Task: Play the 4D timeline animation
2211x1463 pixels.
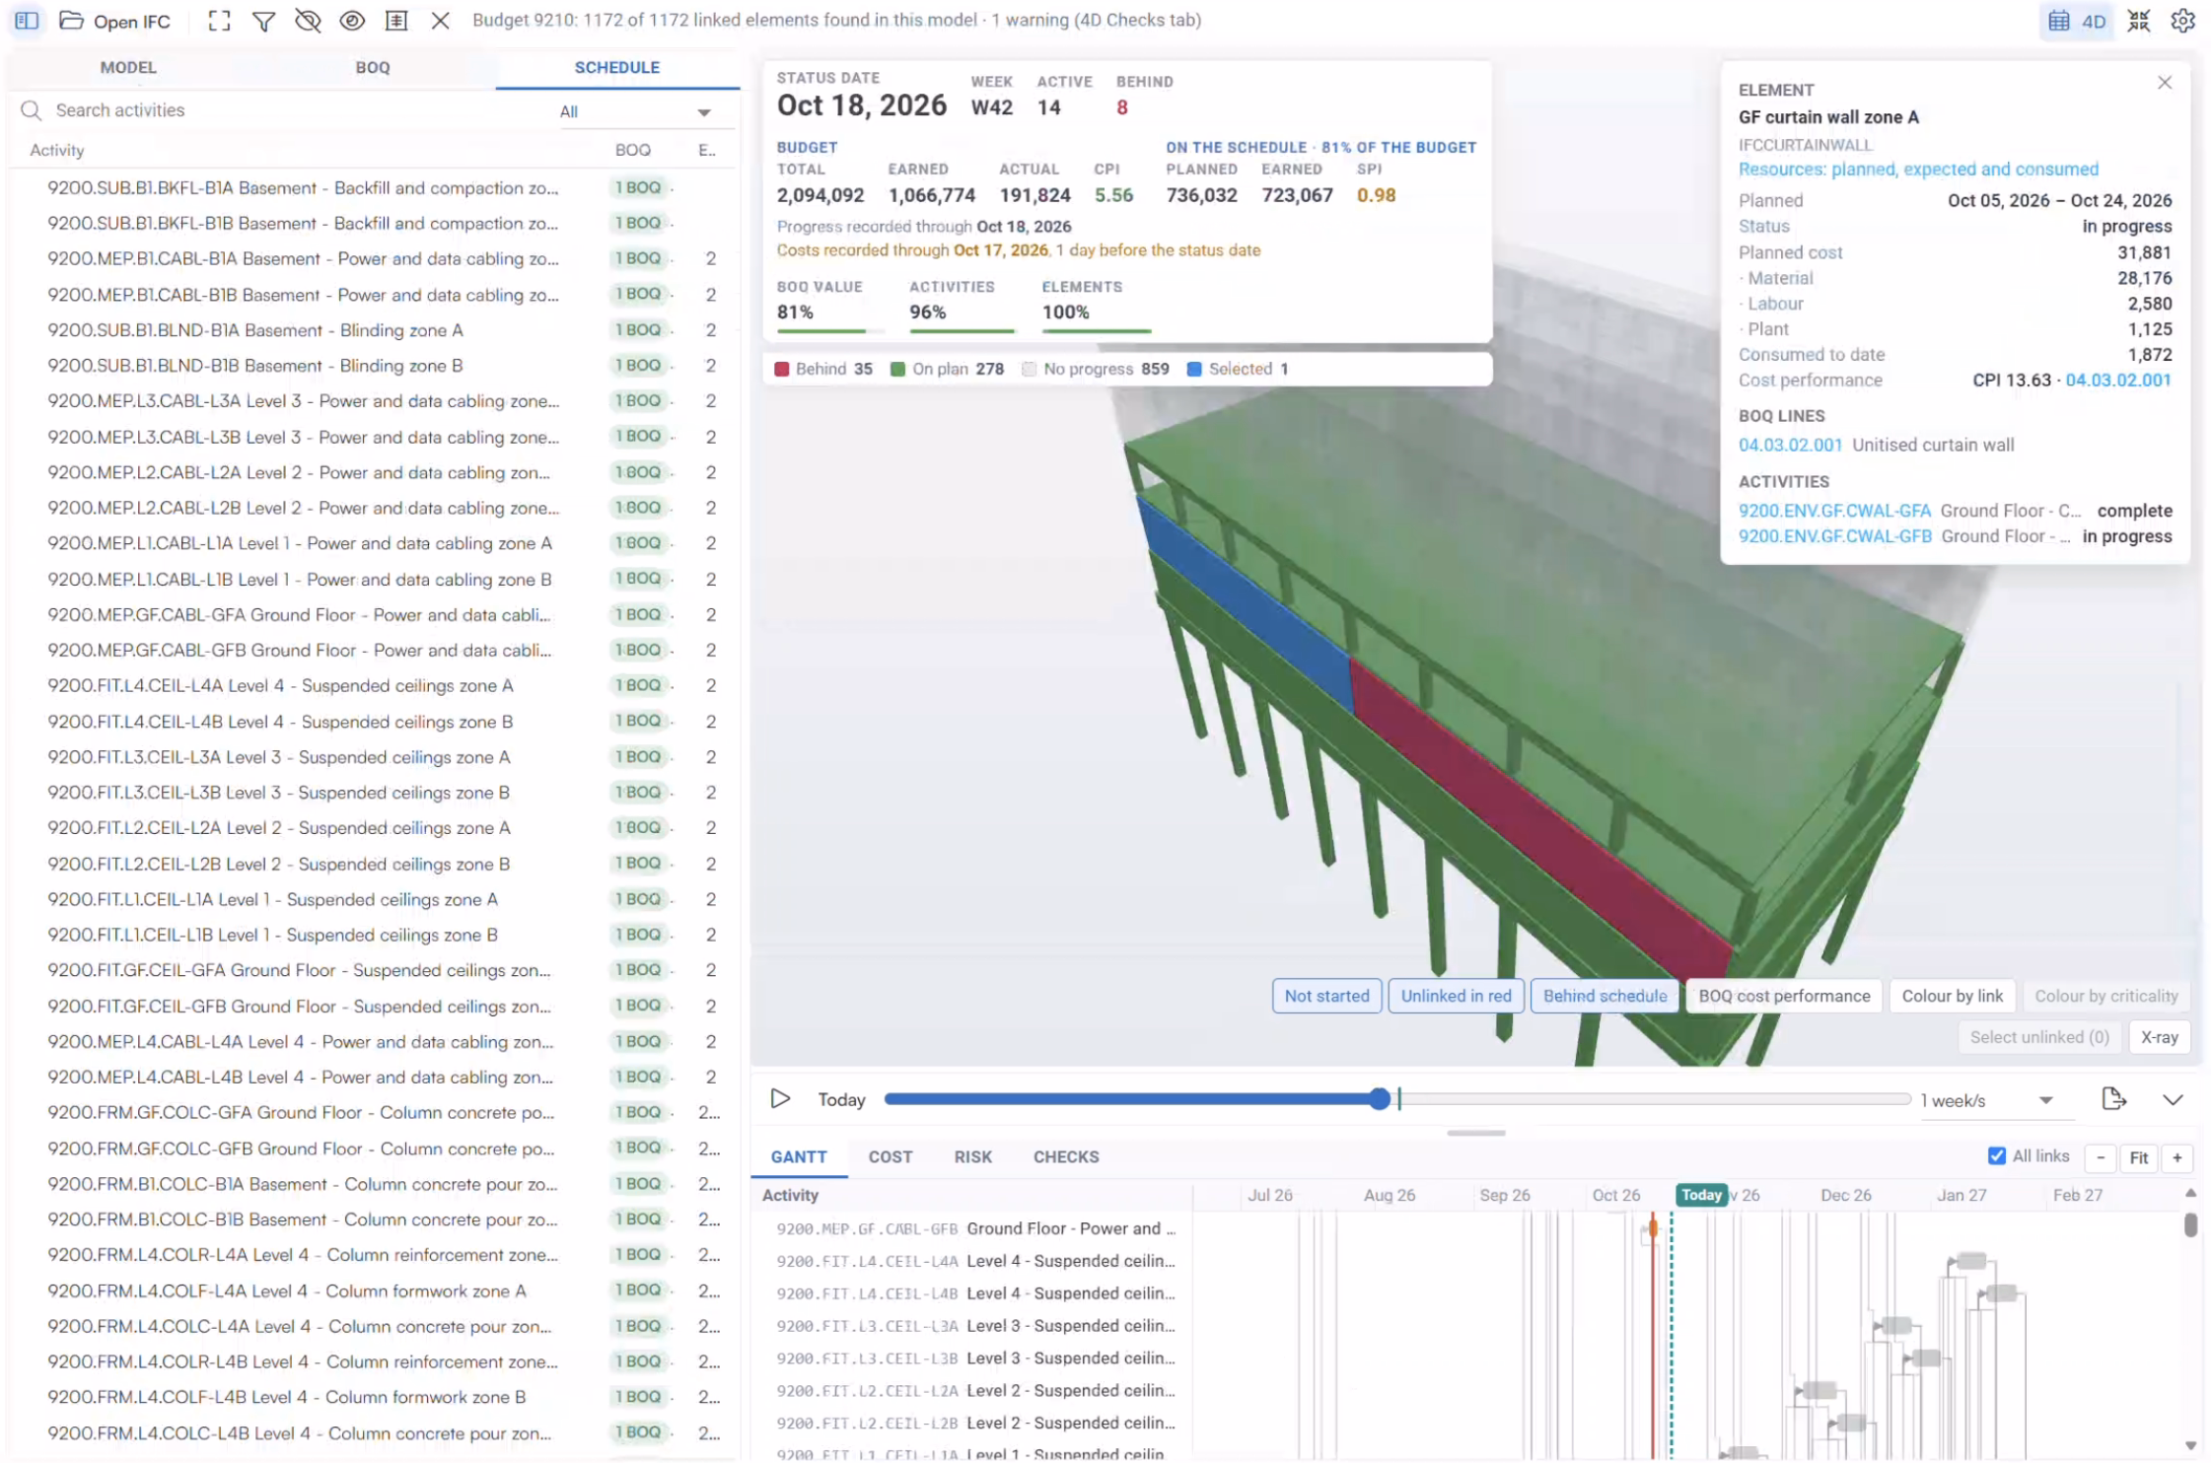Action: (780, 1099)
